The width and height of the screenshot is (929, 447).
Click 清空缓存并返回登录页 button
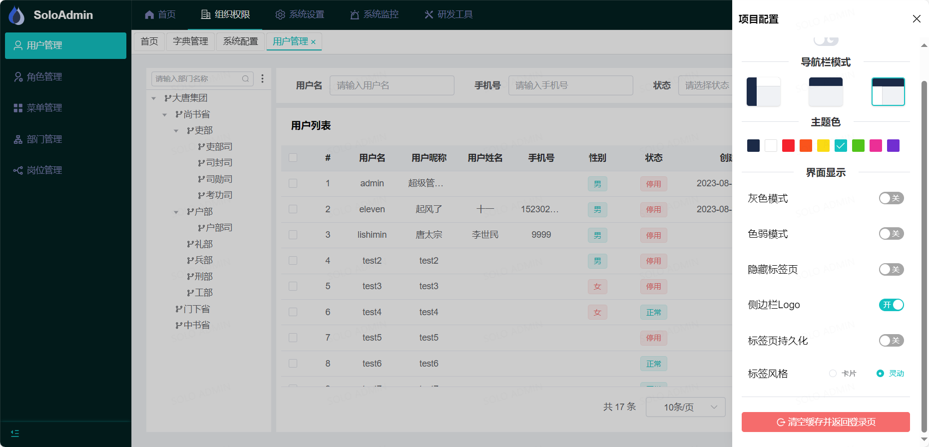pos(826,422)
